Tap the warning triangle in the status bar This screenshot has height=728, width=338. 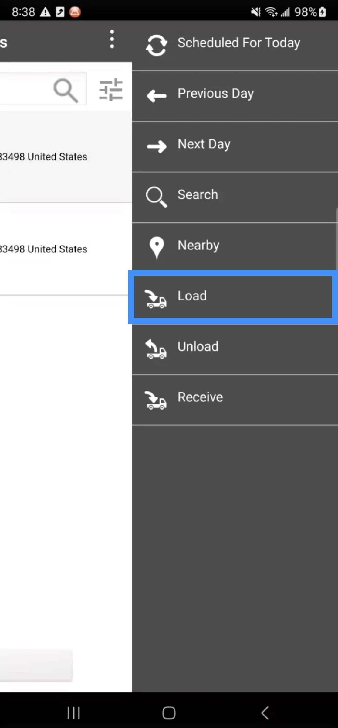[x=46, y=12]
